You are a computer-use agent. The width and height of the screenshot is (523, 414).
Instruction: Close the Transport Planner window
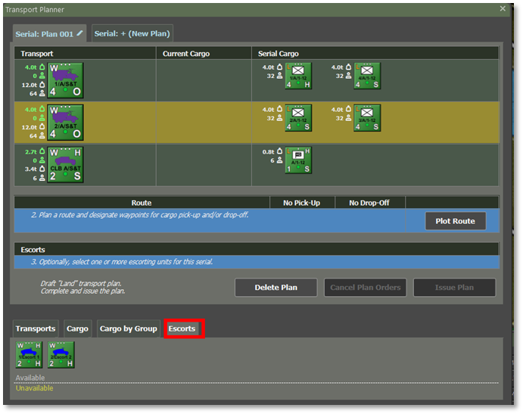click(x=503, y=9)
